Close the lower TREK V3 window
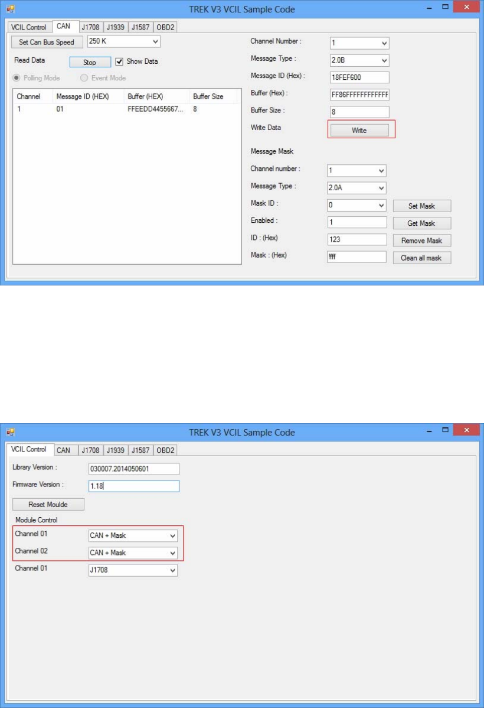This screenshot has height=708, width=484. tap(466, 430)
